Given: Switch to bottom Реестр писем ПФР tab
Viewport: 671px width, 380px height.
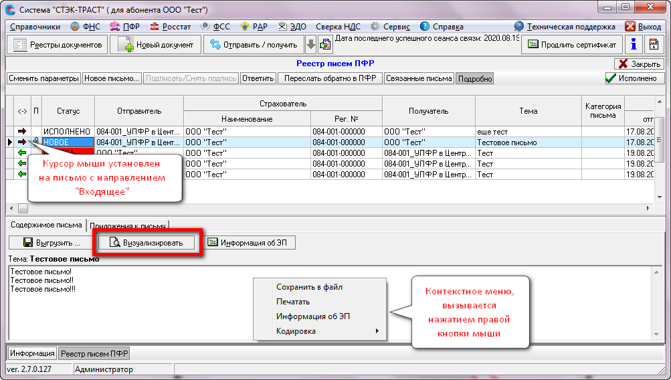Looking at the screenshot, I should click(94, 354).
